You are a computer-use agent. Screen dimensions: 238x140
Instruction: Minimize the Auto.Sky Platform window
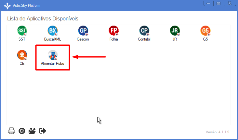[208, 3]
